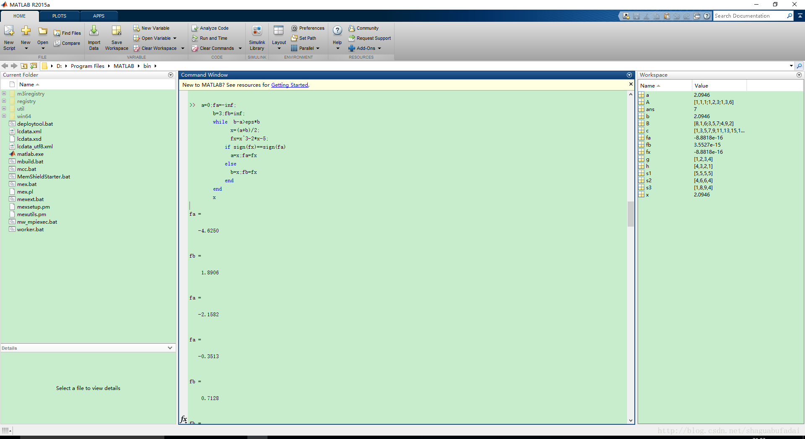Viewport: 805px width, 439px height.
Task: Click the Open folder icon
Action: click(x=43, y=31)
